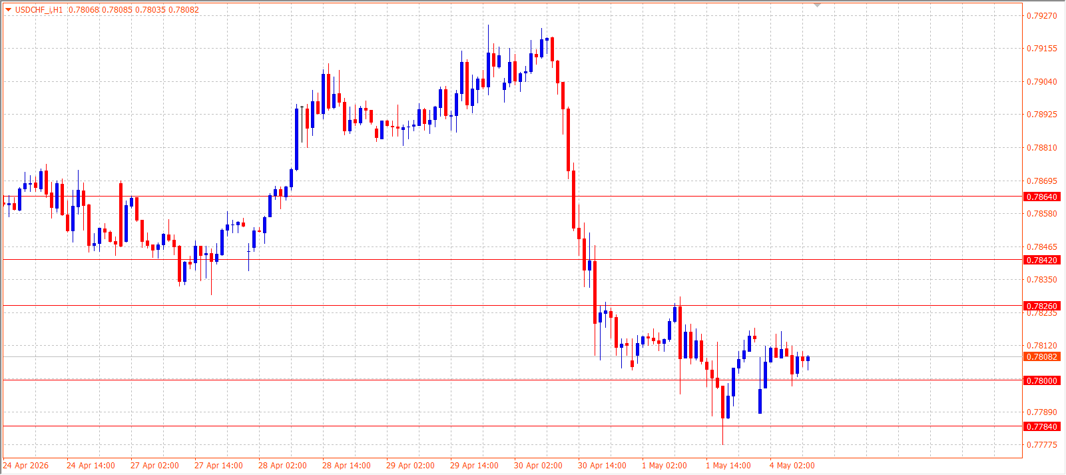The width and height of the screenshot is (1066, 475).
Task: Click the 0.78120 price scale value
Action: [x=1041, y=346]
